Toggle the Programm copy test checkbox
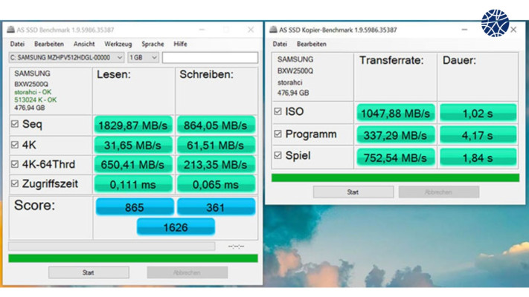529x297 pixels. point(278,134)
